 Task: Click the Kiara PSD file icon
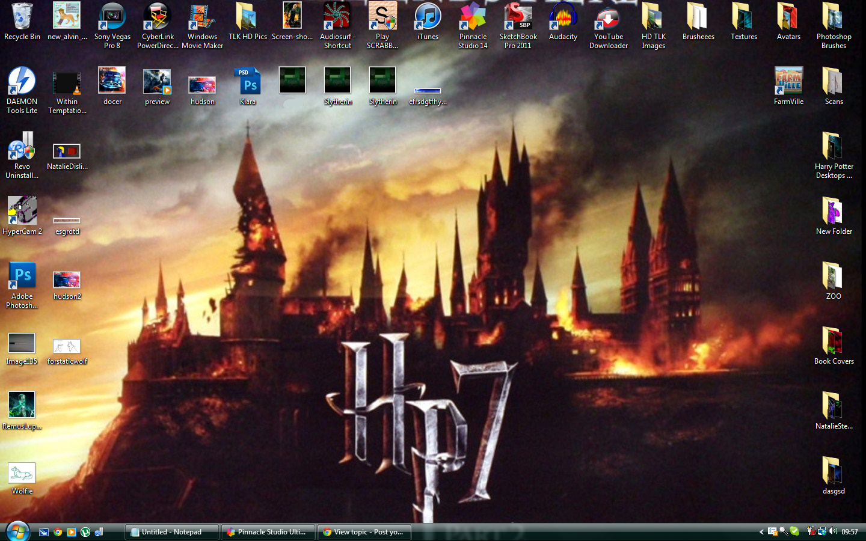click(x=248, y=82)
